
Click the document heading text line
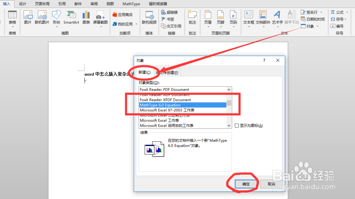coord(109,74)
